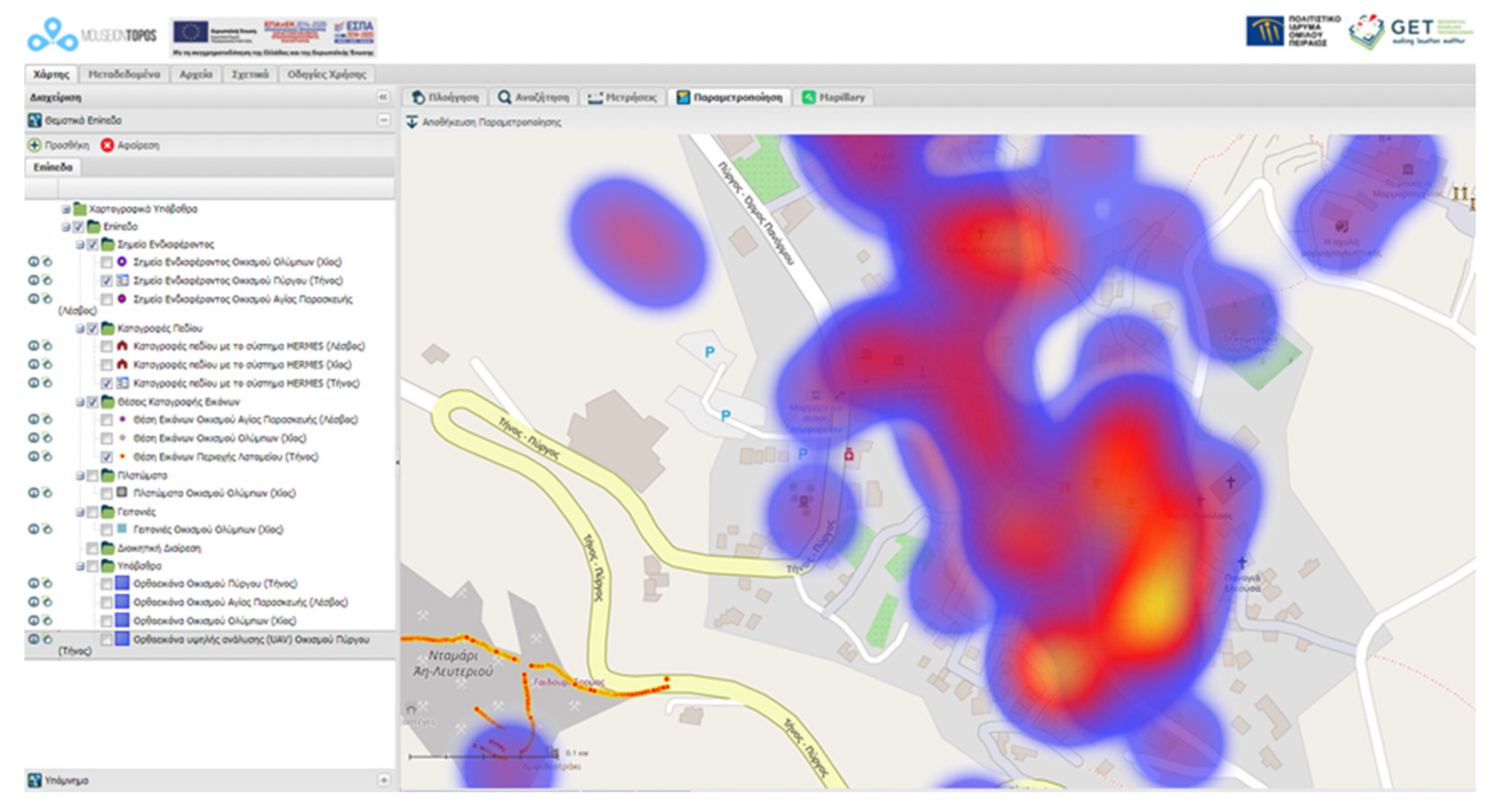The width and height of the screenshot is (1500, 810).
Task: Click the Αποθήκευση Παραμετροποίησης save icon
Action: (x=412, y=122)
